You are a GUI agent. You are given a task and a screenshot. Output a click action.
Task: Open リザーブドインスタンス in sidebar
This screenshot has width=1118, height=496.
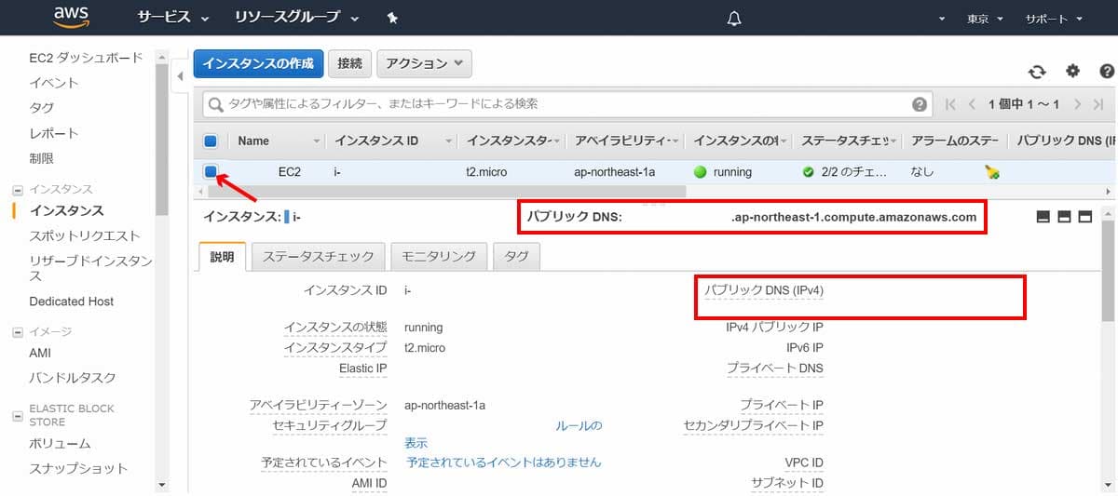point(90,268)
